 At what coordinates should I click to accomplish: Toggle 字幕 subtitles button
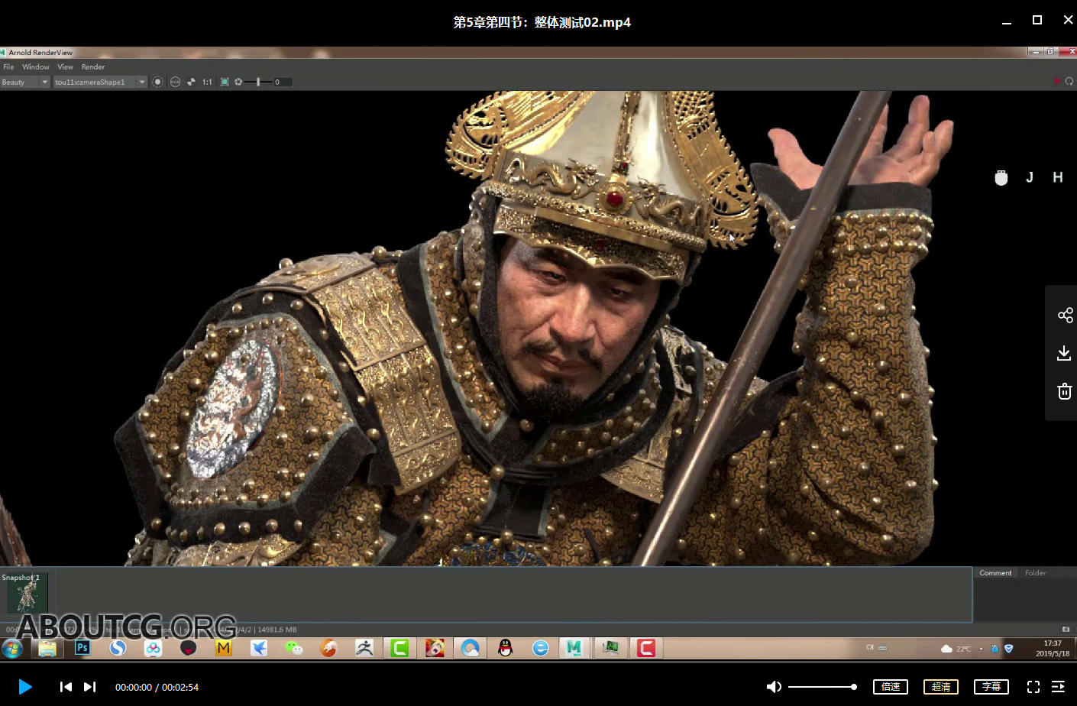[x=991, y=687]
